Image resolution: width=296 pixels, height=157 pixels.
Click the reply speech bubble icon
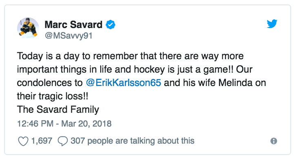coord(63,141)
